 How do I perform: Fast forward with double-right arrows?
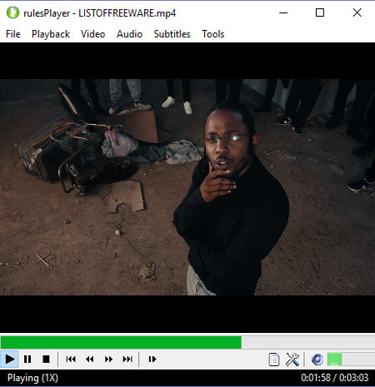[x=108, y=360]
